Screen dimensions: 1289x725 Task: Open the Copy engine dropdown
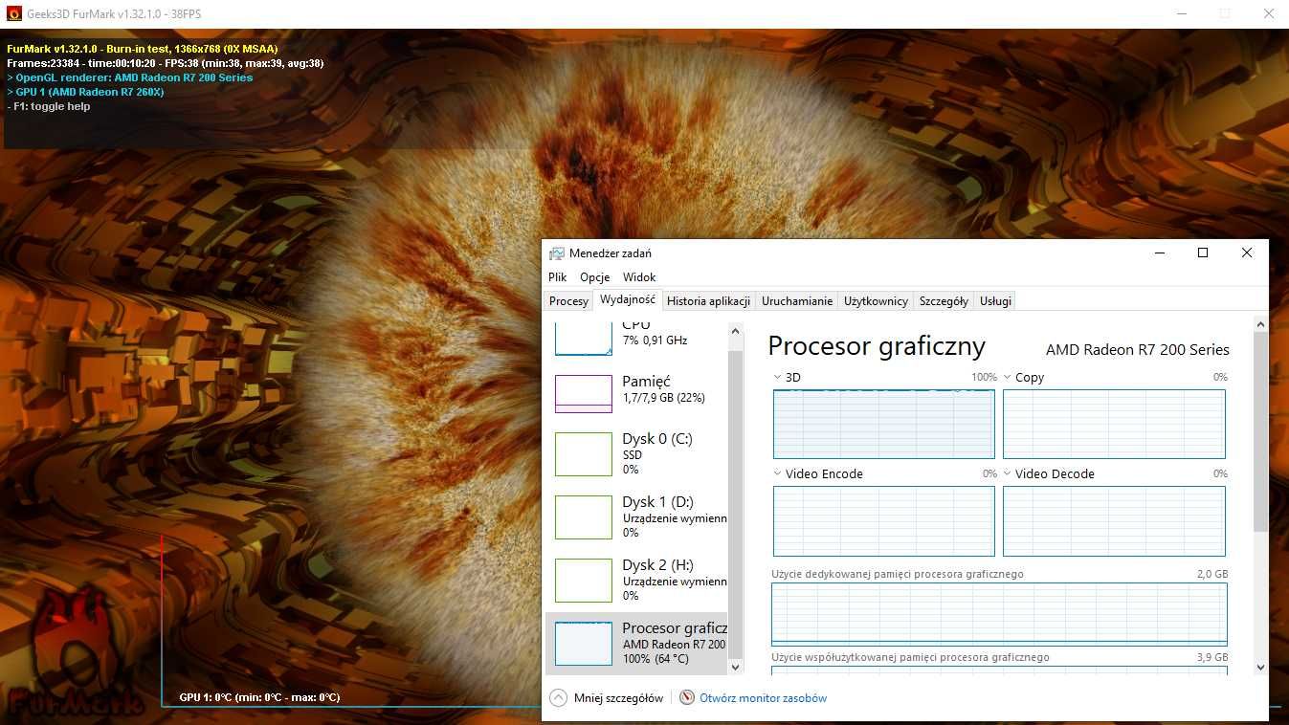coord(1007,377)
